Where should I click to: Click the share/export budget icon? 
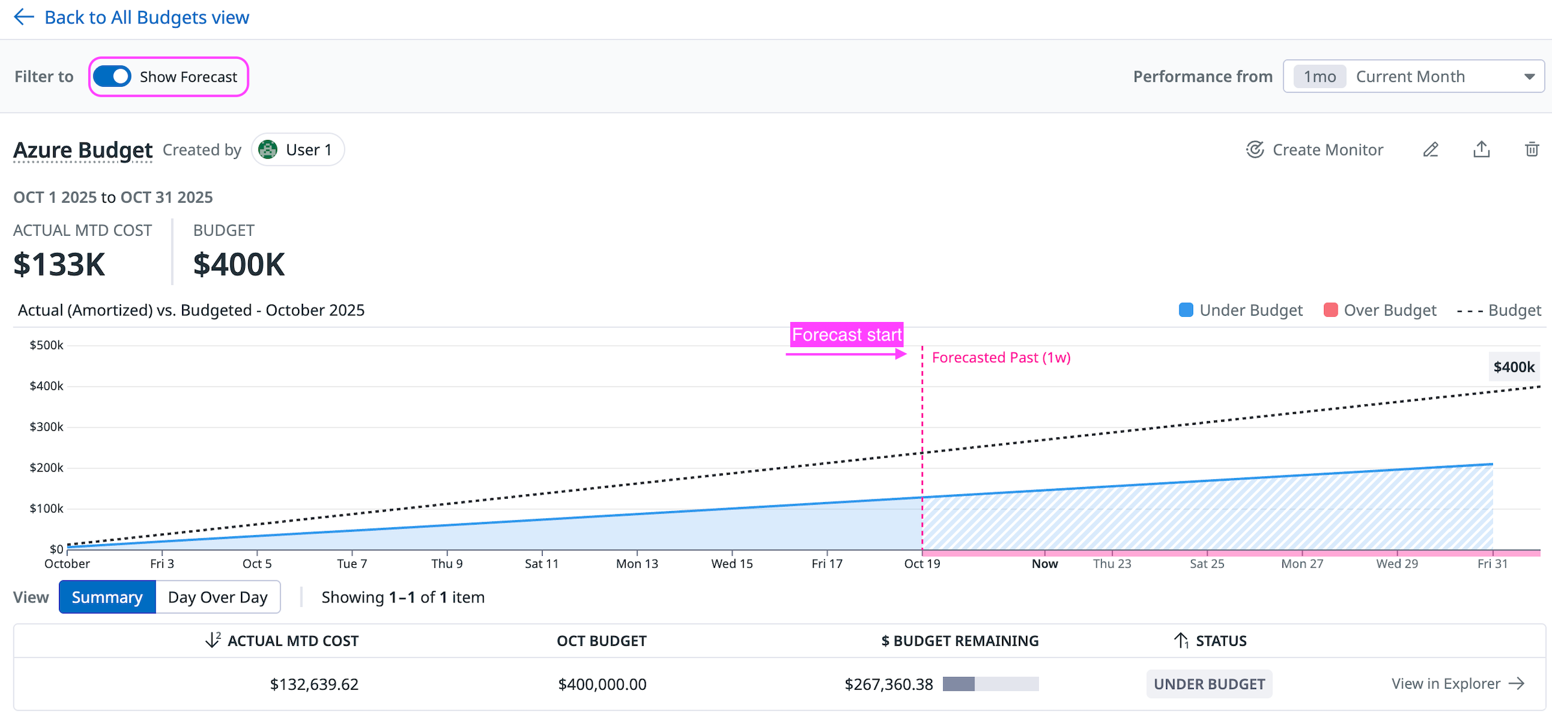[1481, 150]
